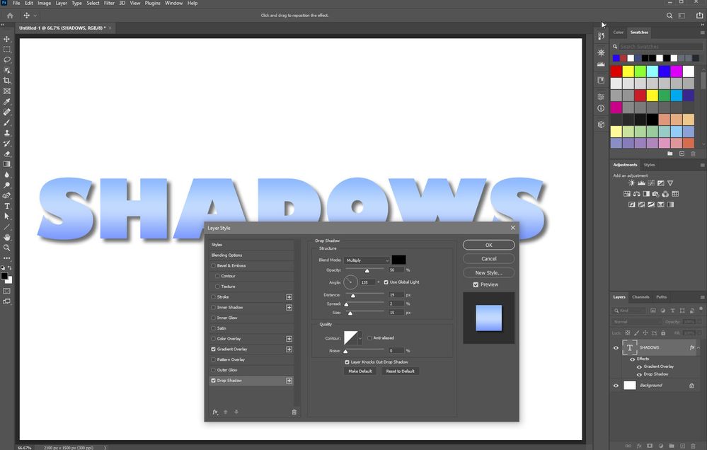Viewport: 707px width, 450px height.
Task: Select the Zoom tool
Action: coord(7,248)
